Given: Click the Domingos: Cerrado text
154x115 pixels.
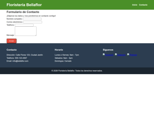Looking at the screenshot, I should coord(63,61).
